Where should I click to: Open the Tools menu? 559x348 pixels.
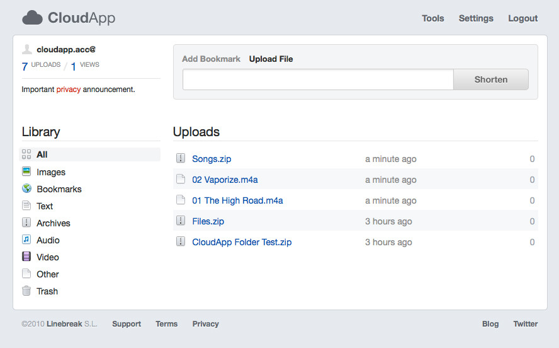tap(433, 18)
